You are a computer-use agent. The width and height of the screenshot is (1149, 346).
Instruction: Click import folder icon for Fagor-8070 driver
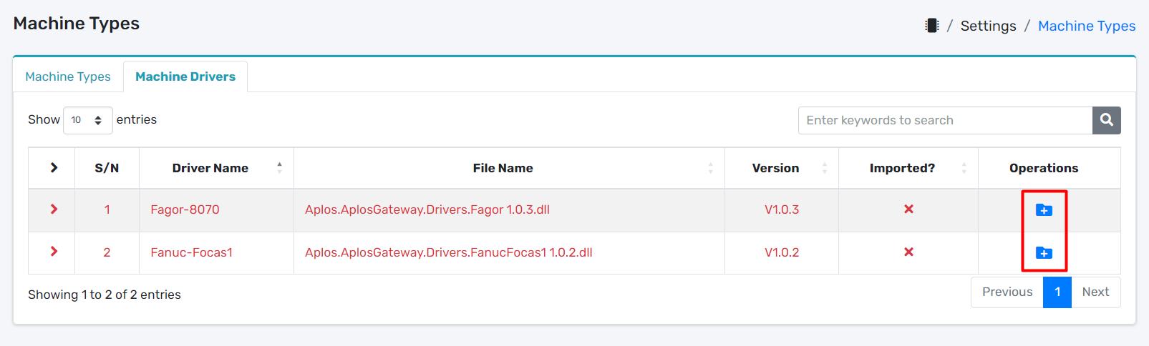pos(1044,210)
